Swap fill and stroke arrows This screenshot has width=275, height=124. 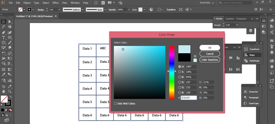click(10, 97)
